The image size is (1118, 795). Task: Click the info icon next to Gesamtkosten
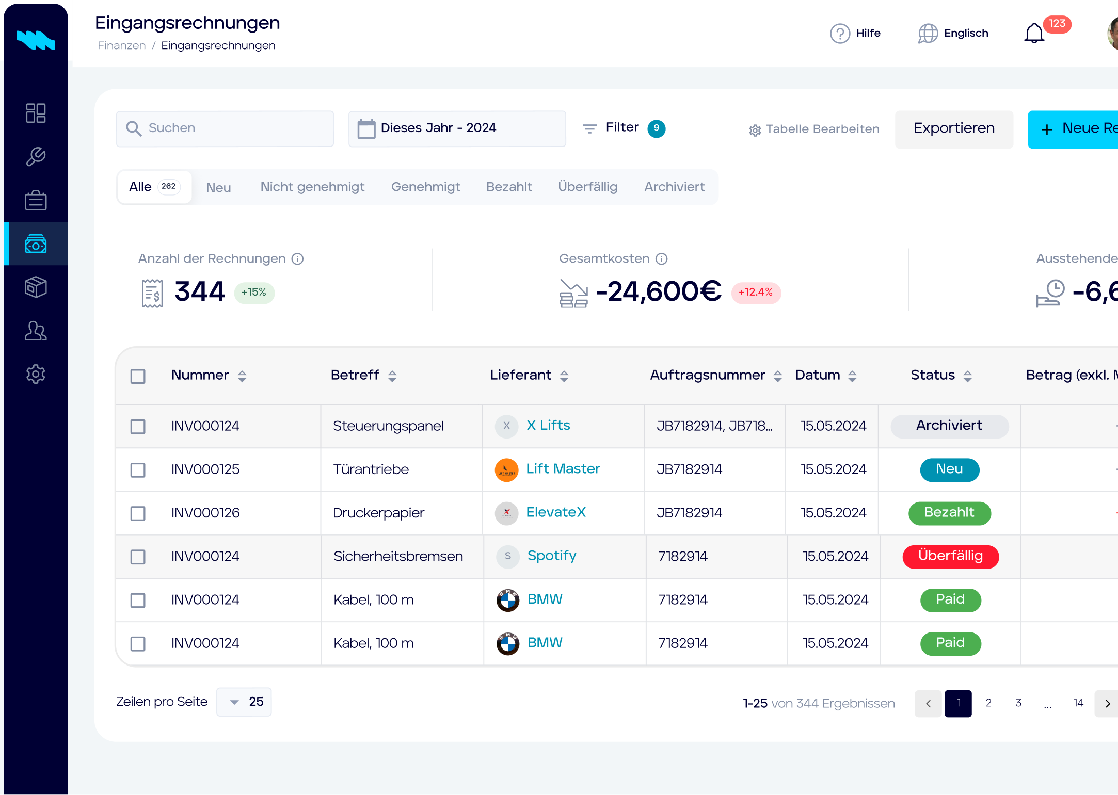click(662, 259)
